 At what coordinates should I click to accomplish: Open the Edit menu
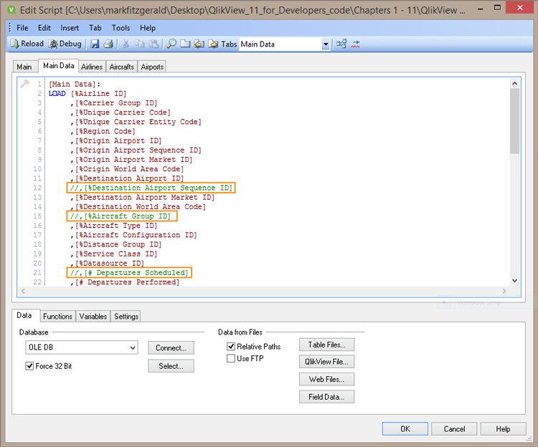[44, 28]
